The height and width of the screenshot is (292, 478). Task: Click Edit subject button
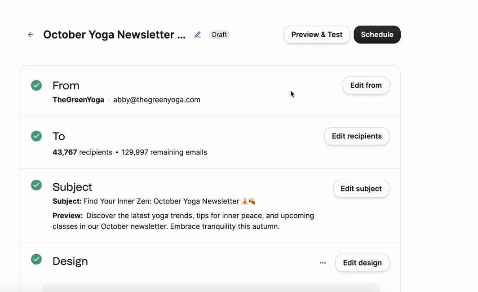pyautogui.click(x=361, y=189)
